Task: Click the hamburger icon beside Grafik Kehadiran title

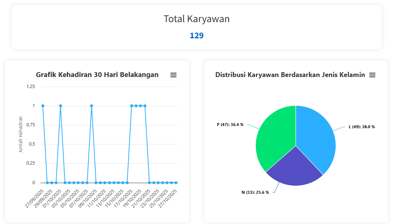Action: coord(173,75)
